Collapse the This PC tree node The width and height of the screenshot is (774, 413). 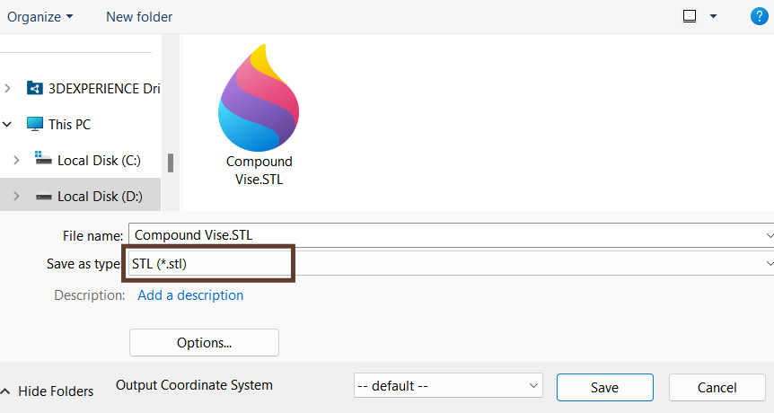click(8, 124)
